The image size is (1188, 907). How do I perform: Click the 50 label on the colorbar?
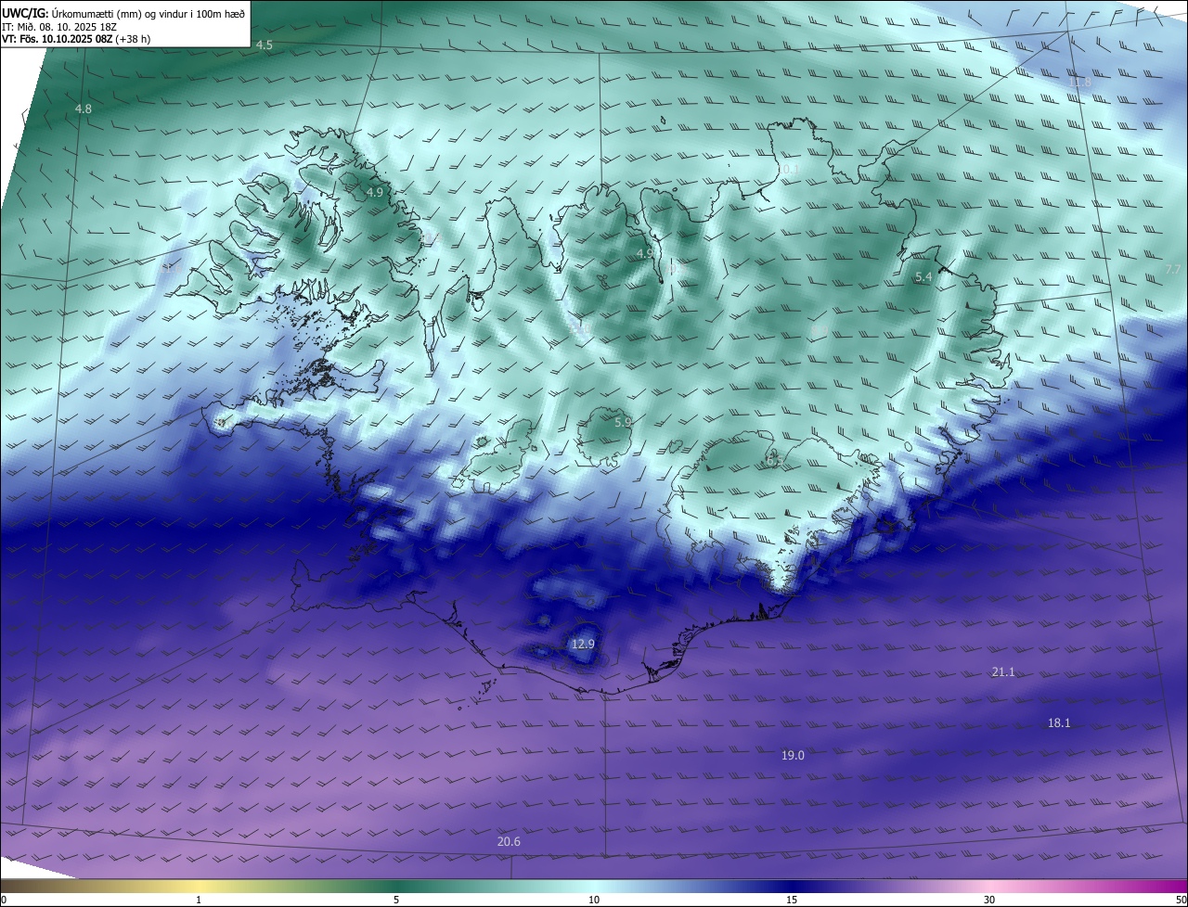[x=1181, y=900]
